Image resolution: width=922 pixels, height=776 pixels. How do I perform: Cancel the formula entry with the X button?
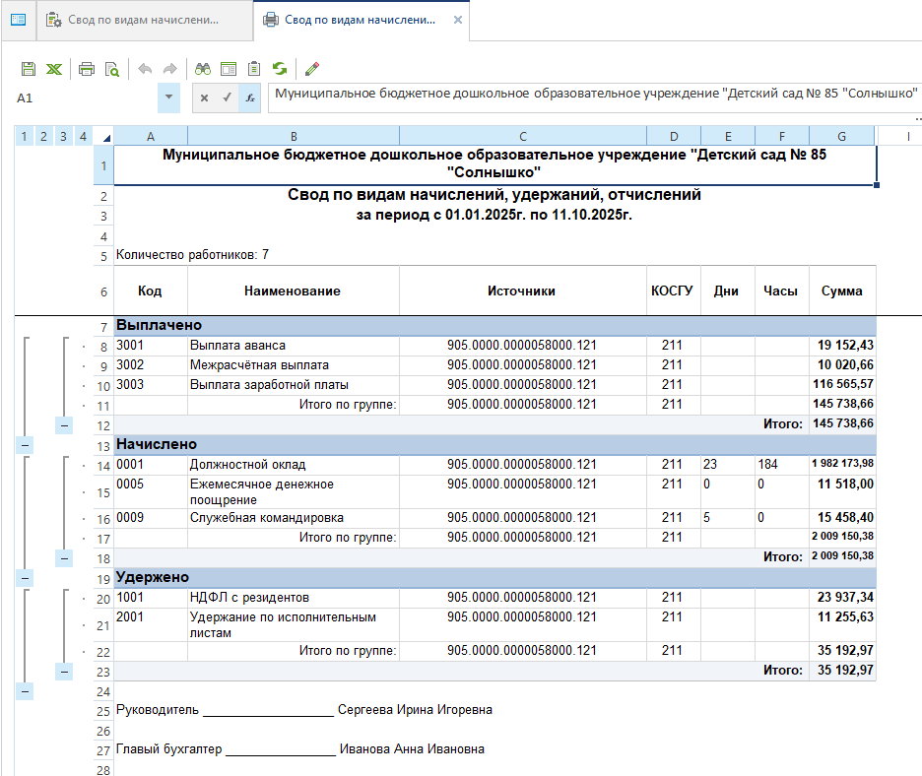(x=204, y=97)
